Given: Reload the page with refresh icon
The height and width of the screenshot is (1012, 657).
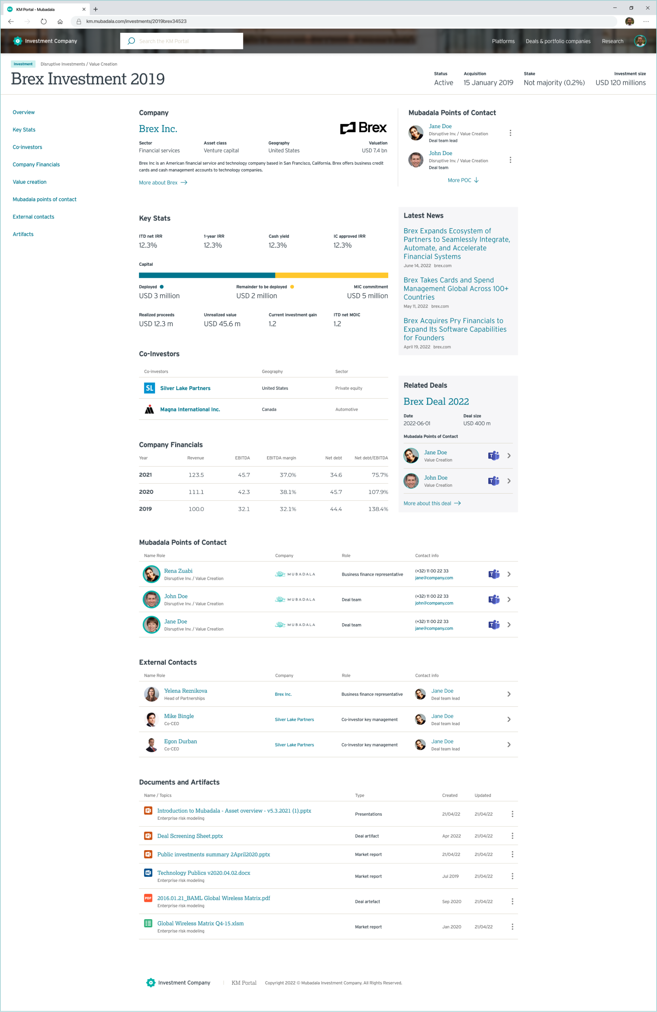Looking at the screenshot, I should (x=44, y=21).
